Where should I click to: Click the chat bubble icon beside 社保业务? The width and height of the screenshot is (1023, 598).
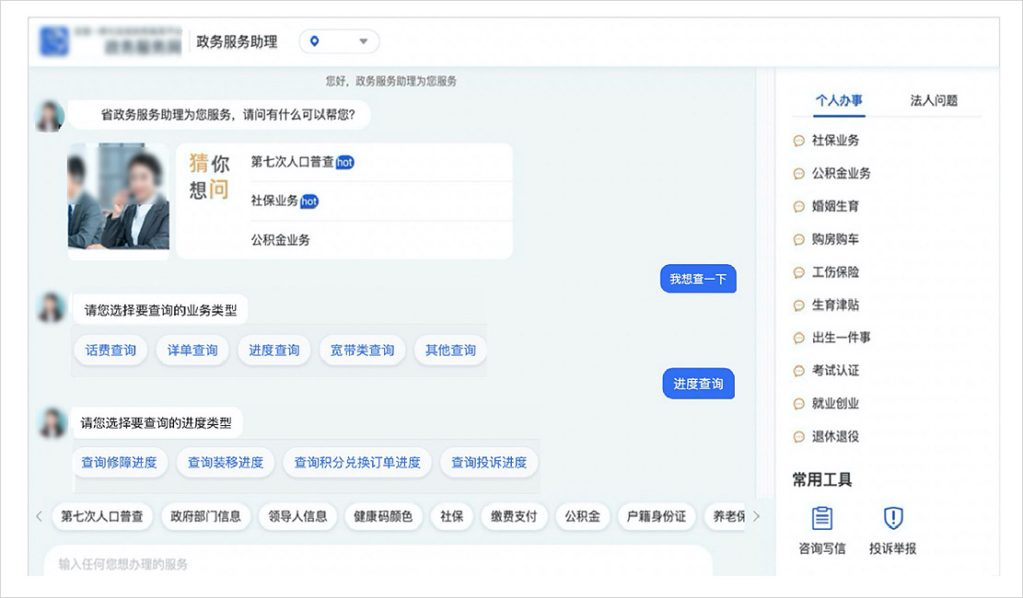pyautogui.click(x=798, y=141)
